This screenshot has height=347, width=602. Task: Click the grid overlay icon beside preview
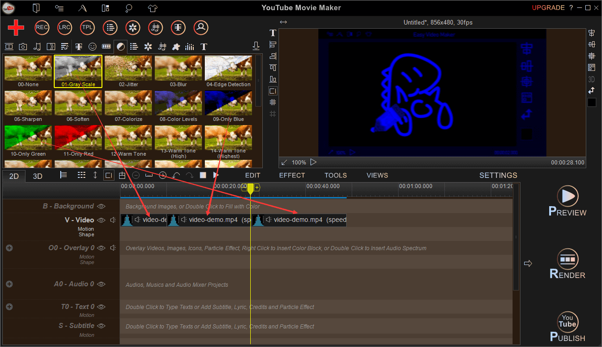pyautogui.click(x=272, y=102)
